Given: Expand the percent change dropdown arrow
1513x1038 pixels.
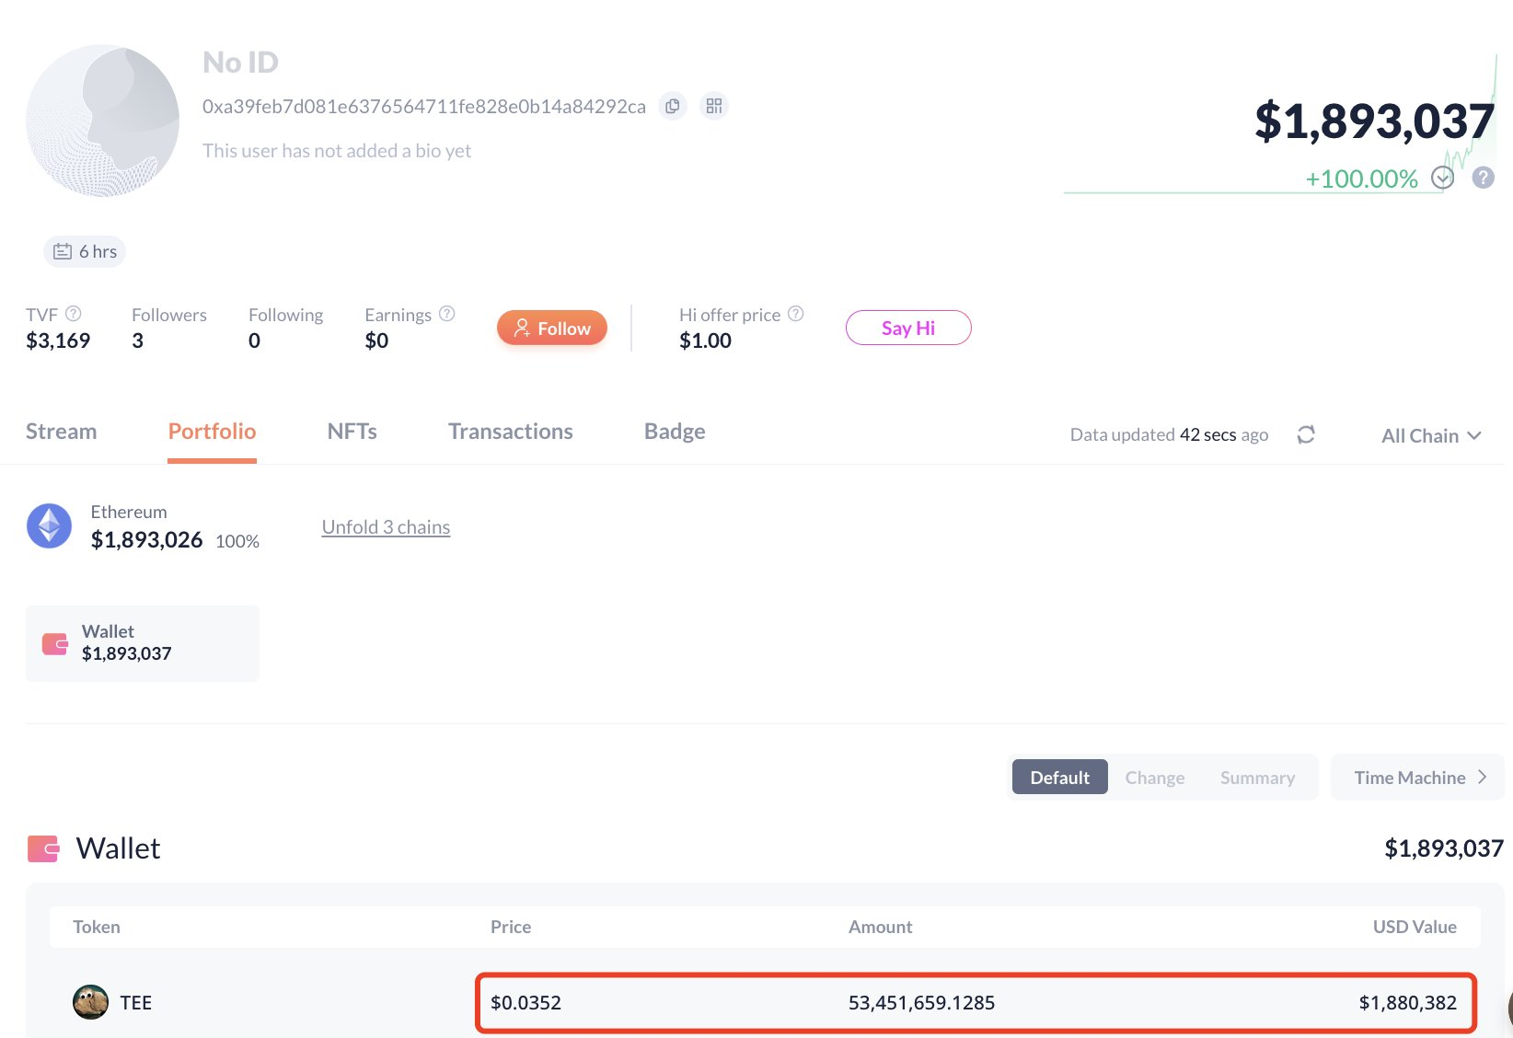Looking at the screenshot, I should click(1442, 178).
